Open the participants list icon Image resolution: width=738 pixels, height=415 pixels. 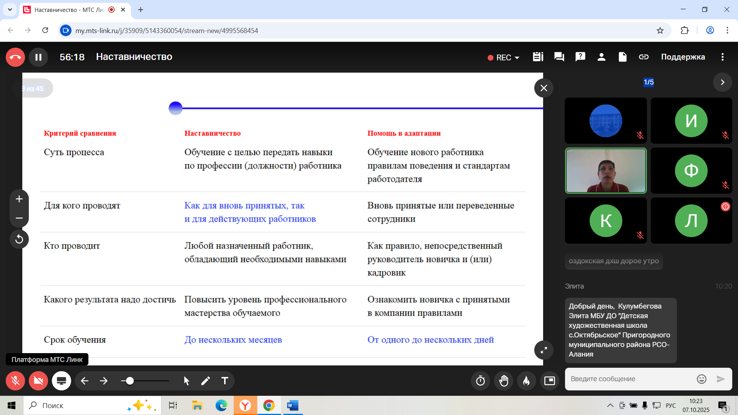[x=601, y=57]
